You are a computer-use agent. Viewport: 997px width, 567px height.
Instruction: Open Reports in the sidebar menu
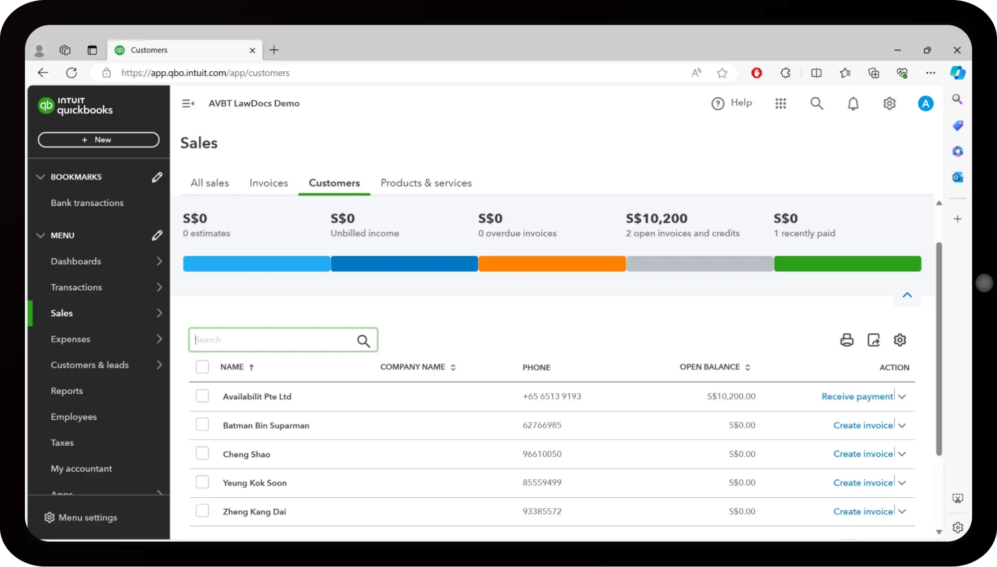click(67, 391)
